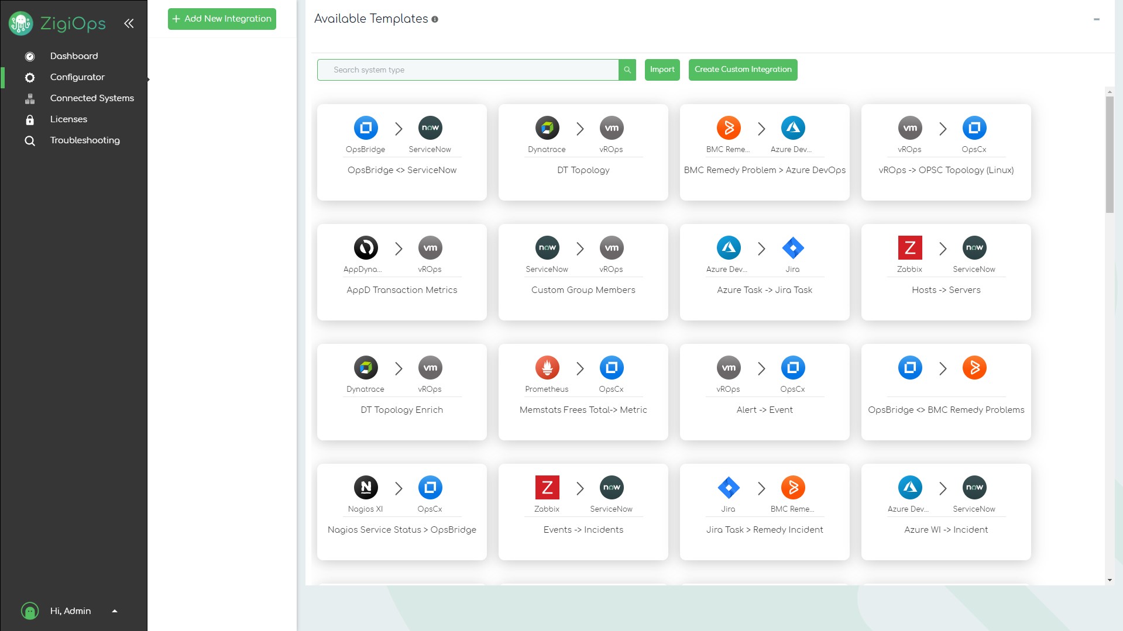Image resolution: width=1123 pixels, height=631 pixels.
Task: Click the Available Templates info icon
Action: click(435, 19)
